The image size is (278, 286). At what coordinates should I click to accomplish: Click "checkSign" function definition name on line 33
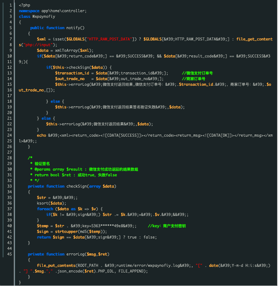coord(77,186)
